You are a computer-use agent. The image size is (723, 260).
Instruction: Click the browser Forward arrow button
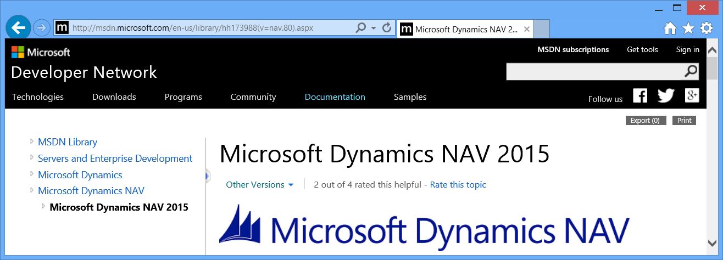click(x=42, y=27)
